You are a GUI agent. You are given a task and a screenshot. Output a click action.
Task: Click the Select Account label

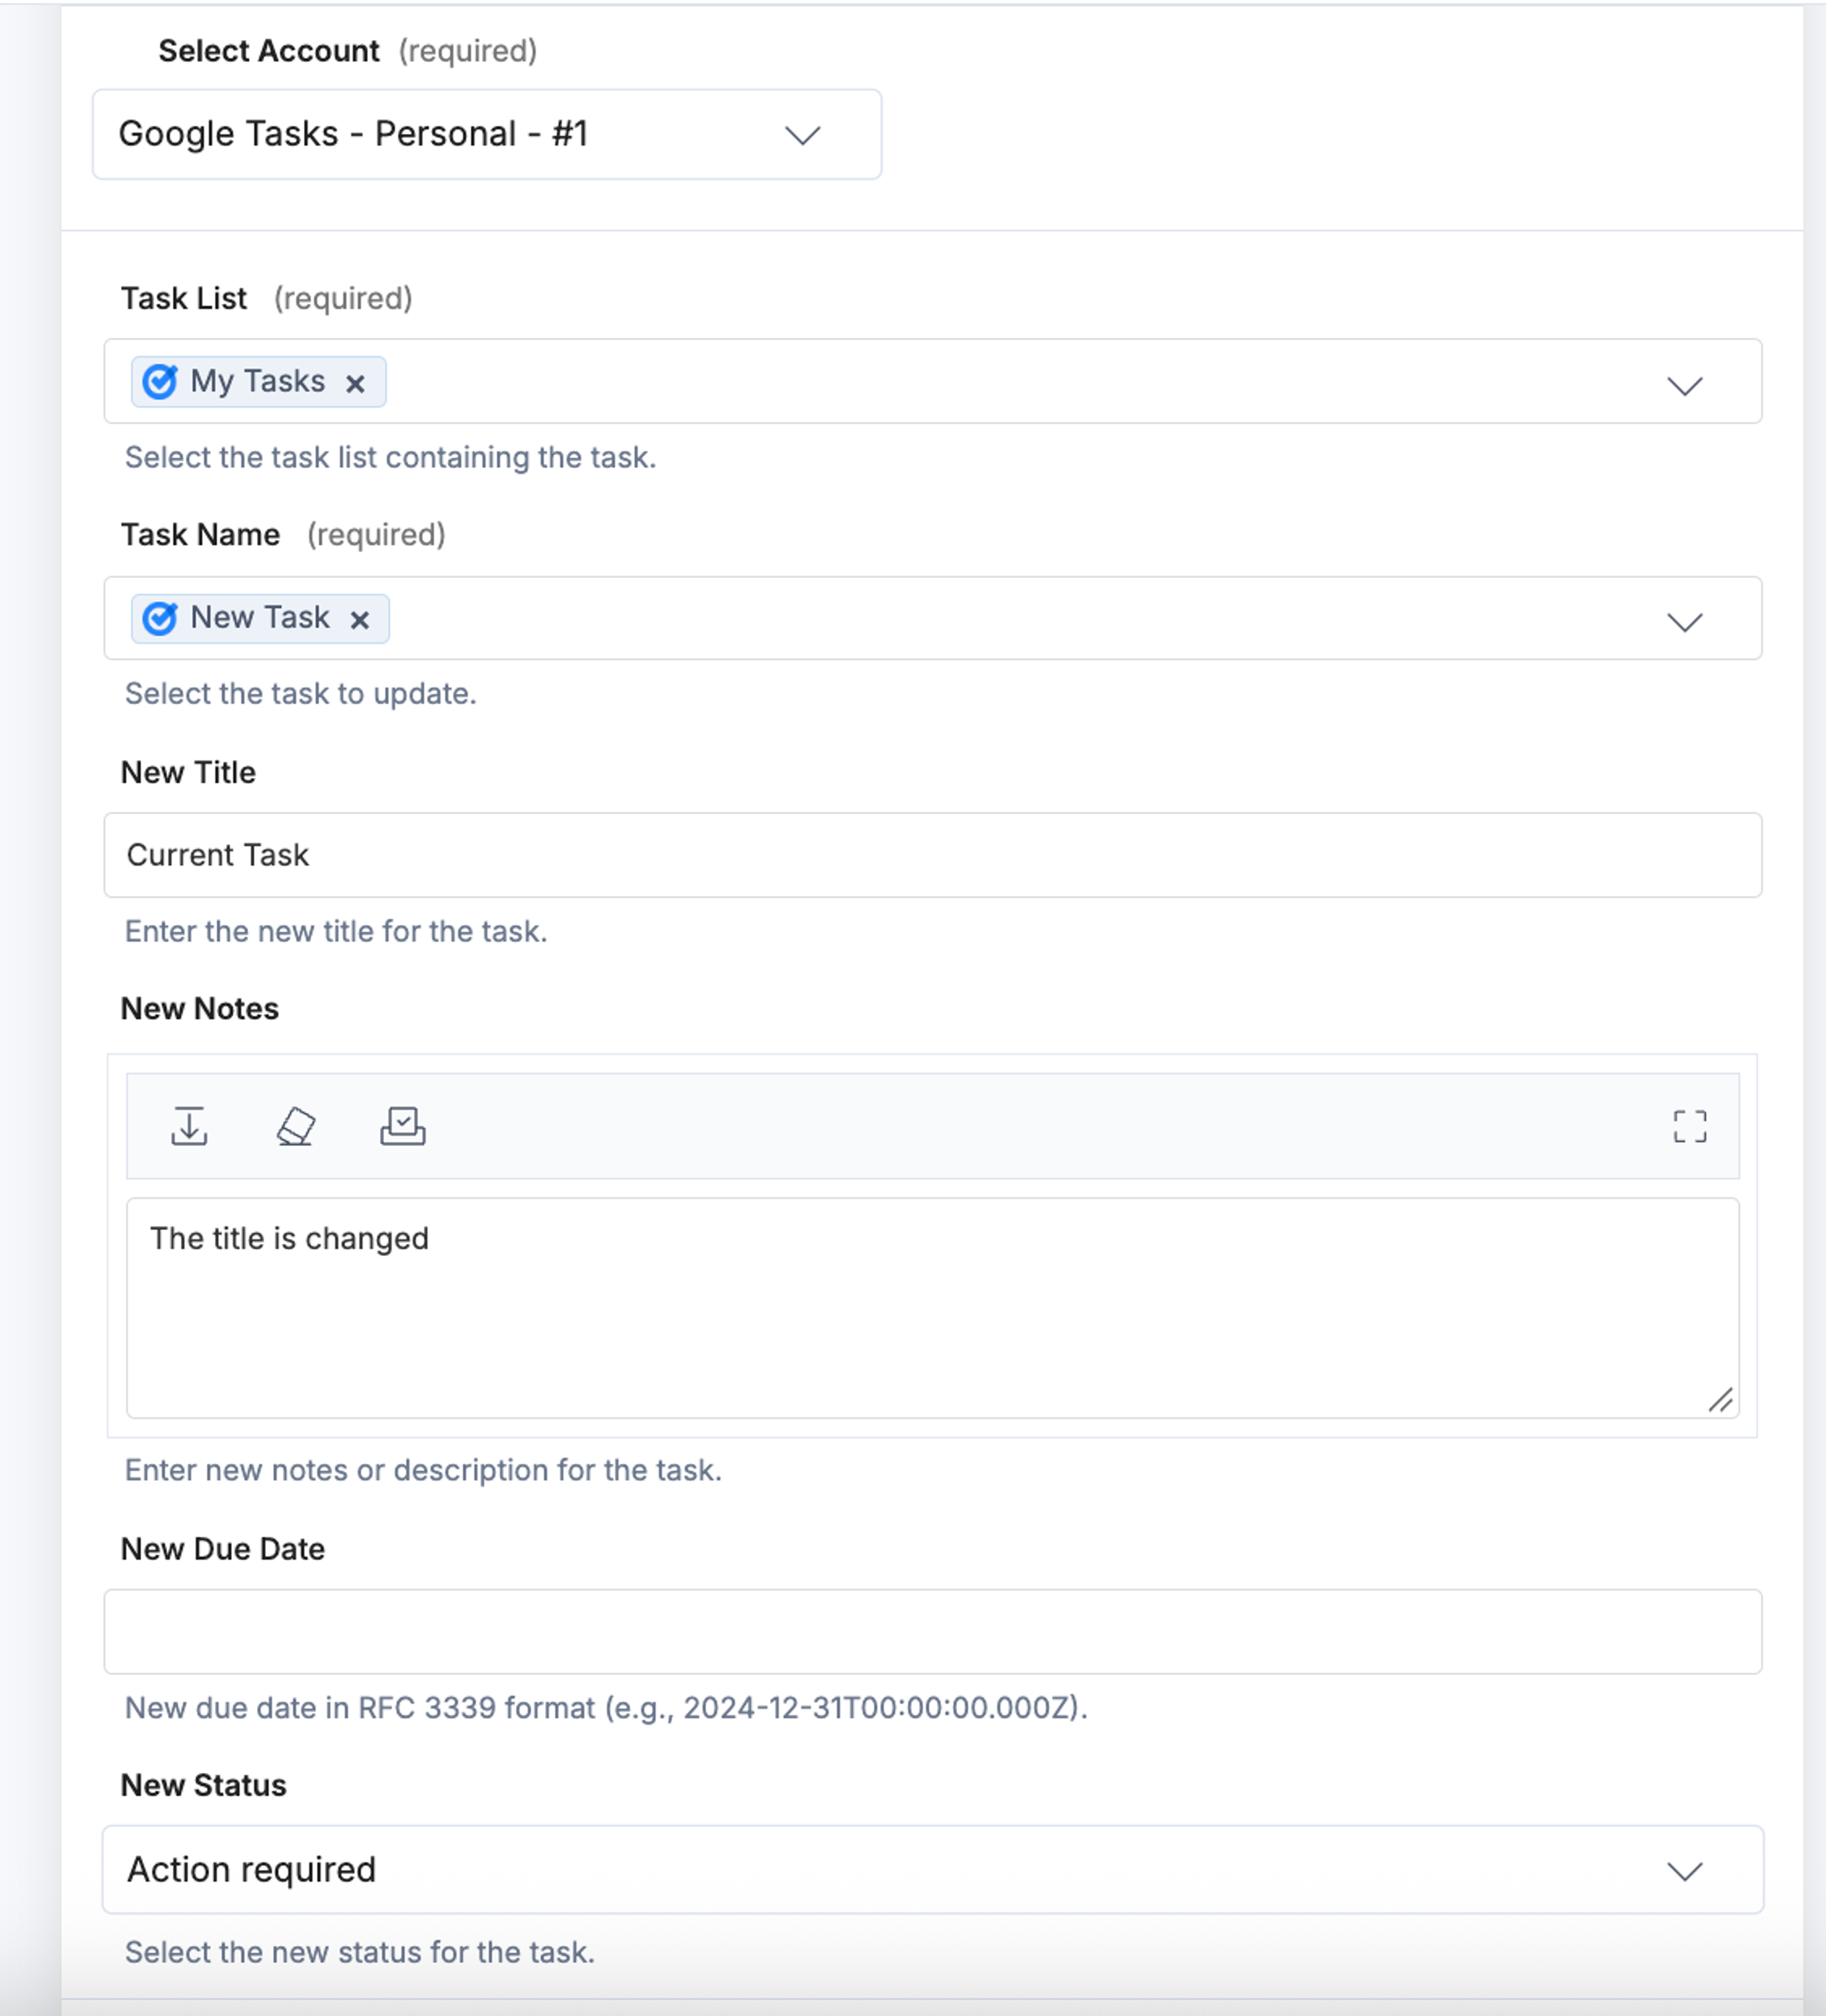tap(269, 51)
